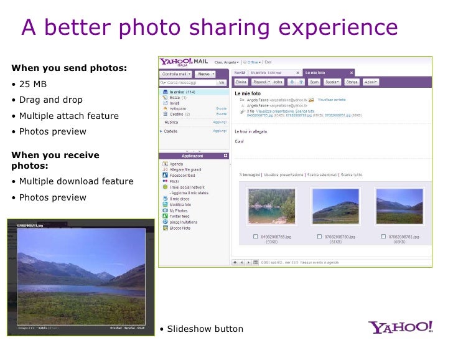453x340 pixels.
Task: Click the Antispam folder icon
Action: click(166, 109)
